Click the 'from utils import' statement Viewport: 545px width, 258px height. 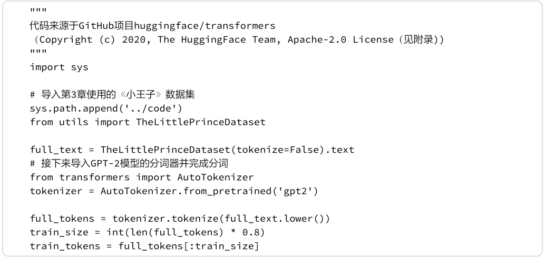(80, 122)
